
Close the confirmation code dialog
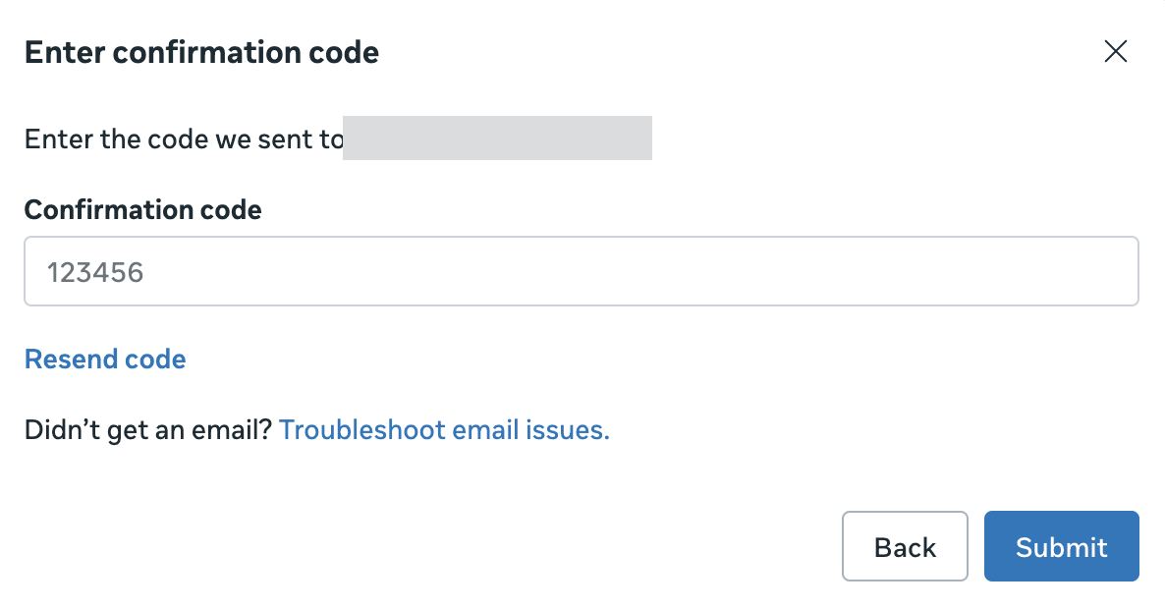pyautogui.click(x=1115, y=52)
